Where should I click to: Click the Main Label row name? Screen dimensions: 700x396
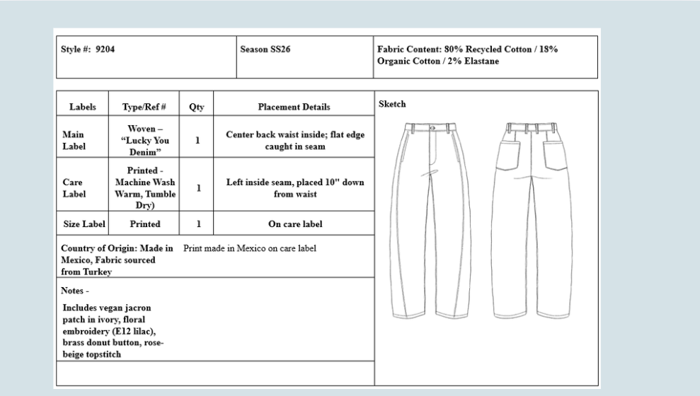74,141
